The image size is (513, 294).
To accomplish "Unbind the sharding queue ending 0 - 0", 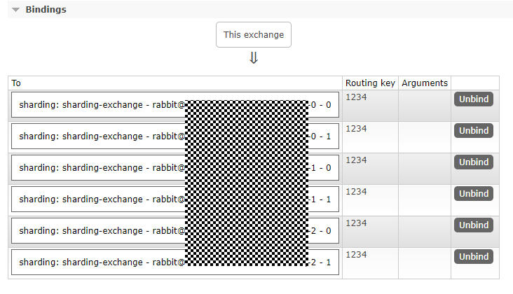I will tap(474, 99).
